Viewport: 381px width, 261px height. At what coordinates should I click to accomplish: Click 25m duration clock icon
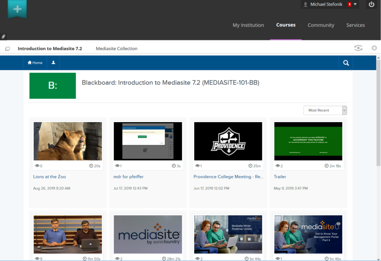[250, 166]
